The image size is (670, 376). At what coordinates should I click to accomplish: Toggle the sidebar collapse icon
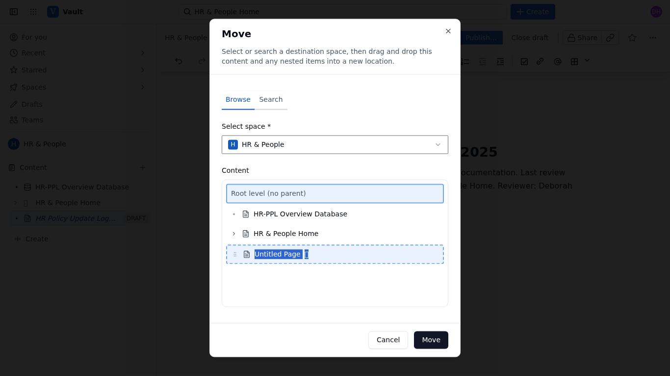pos(14,12)
